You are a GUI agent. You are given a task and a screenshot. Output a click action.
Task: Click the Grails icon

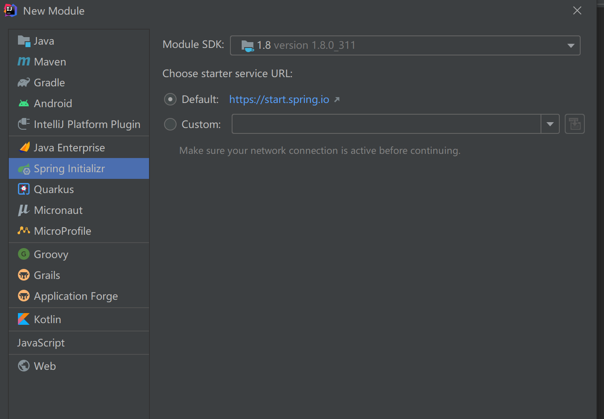point(24,275)
